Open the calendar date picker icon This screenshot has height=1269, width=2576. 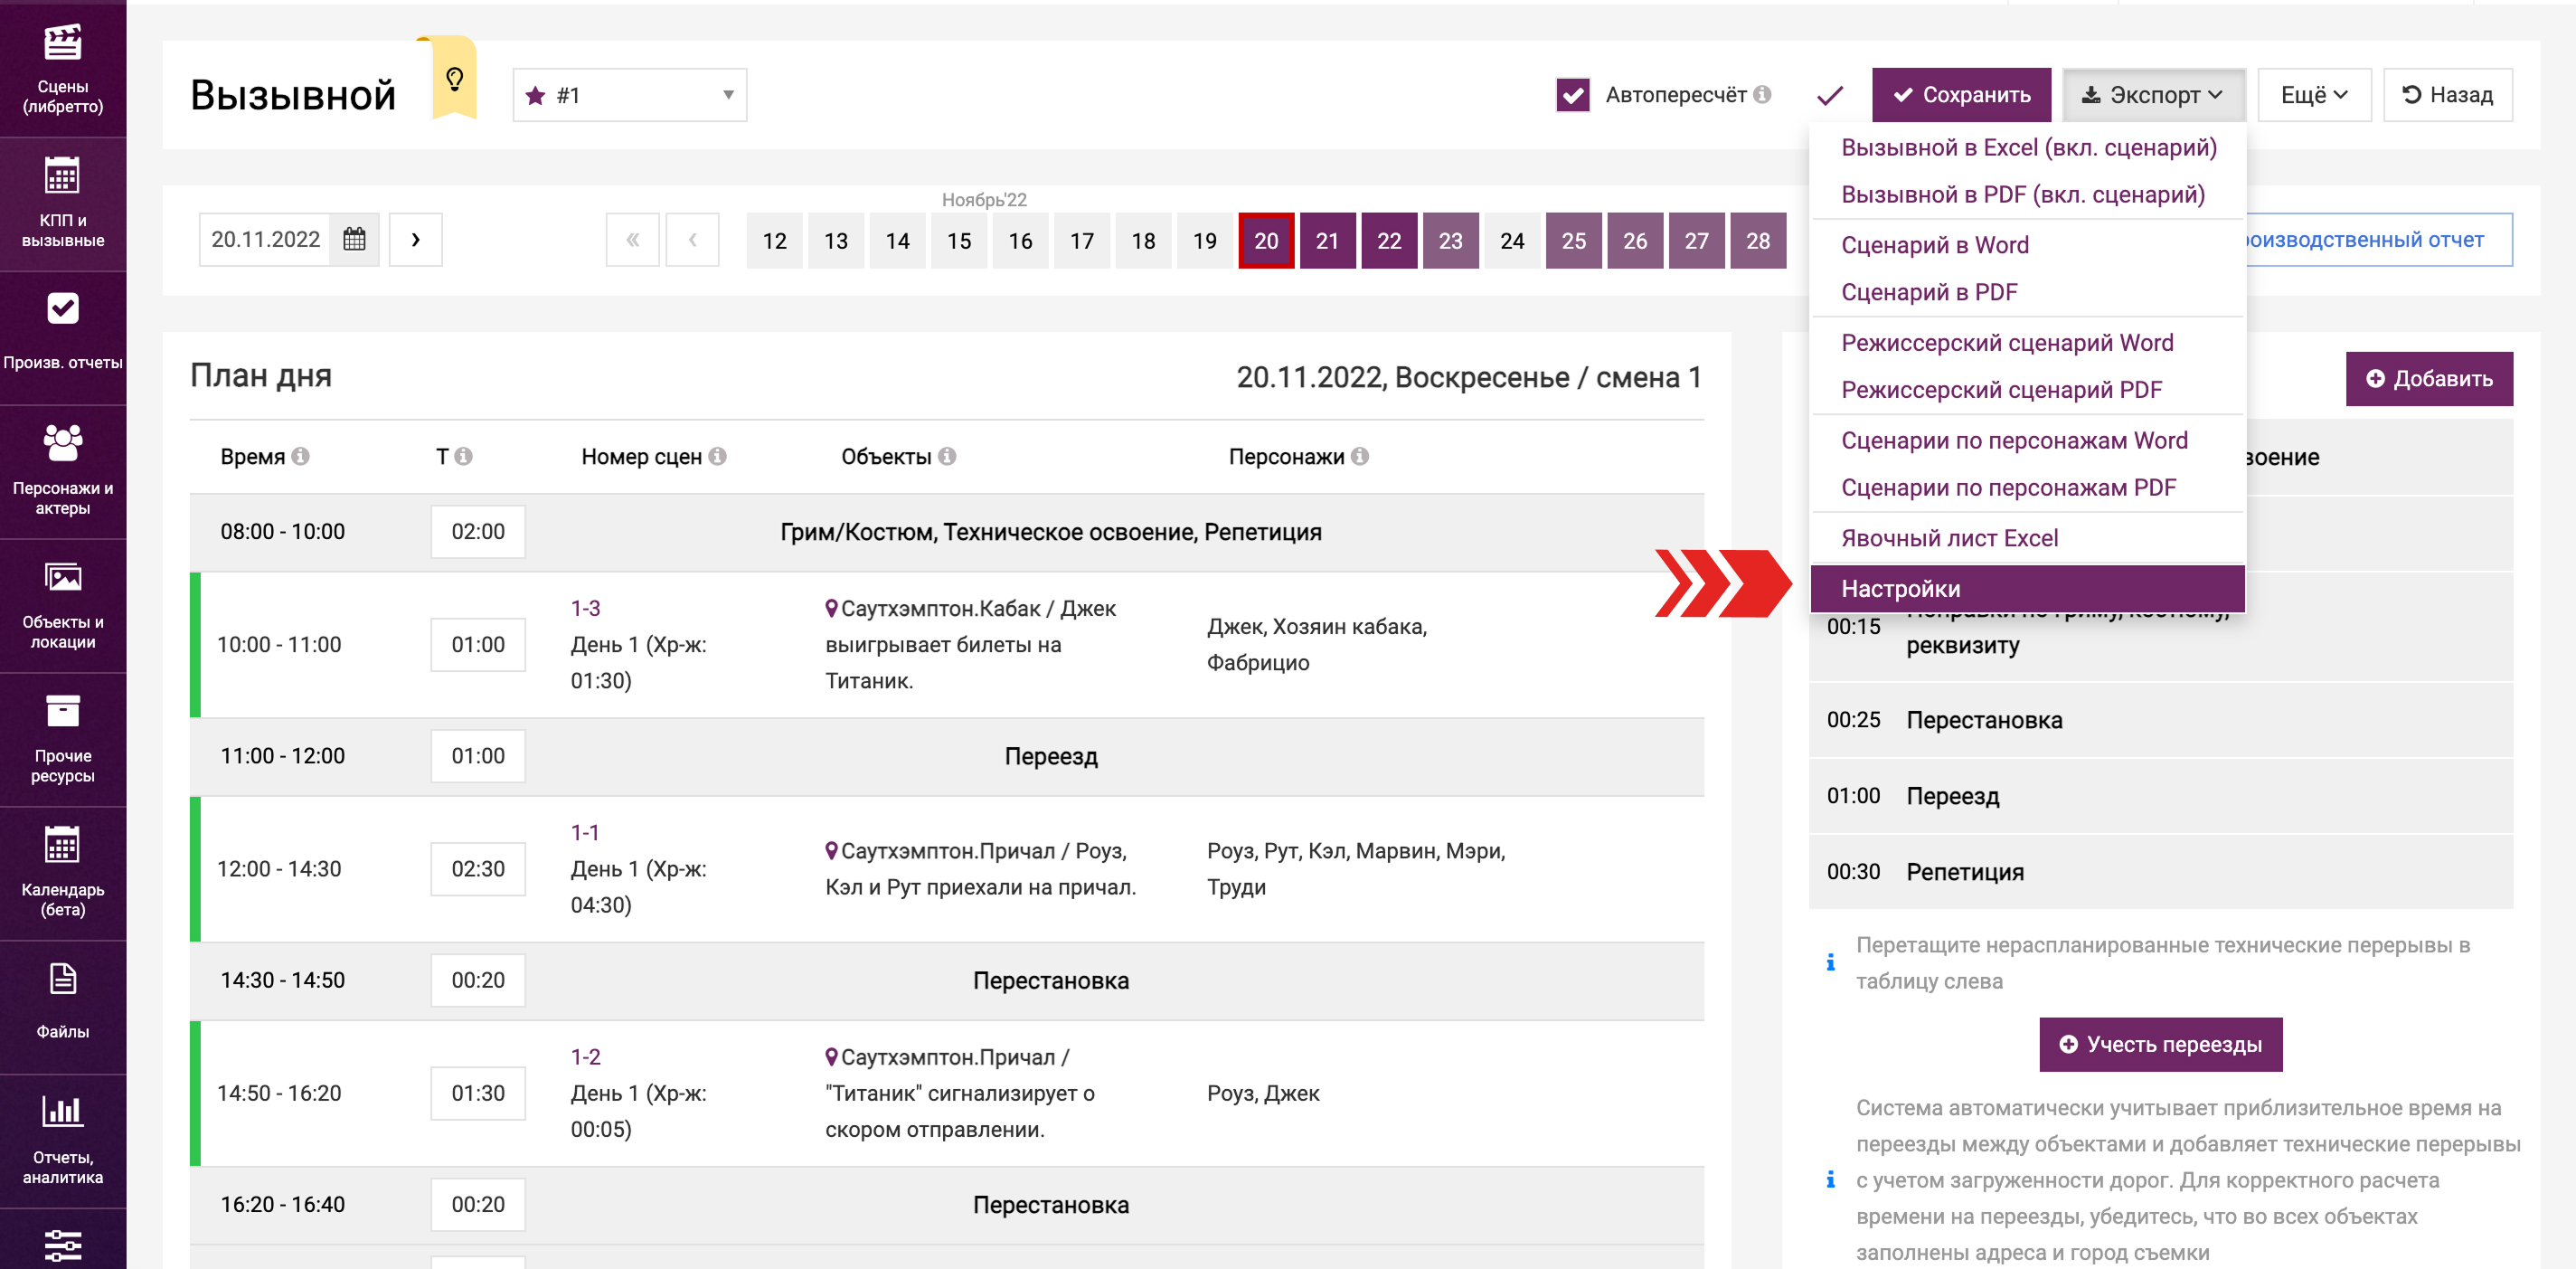tap(354, 240)
